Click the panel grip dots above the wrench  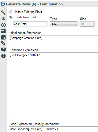tap(3, 8)
